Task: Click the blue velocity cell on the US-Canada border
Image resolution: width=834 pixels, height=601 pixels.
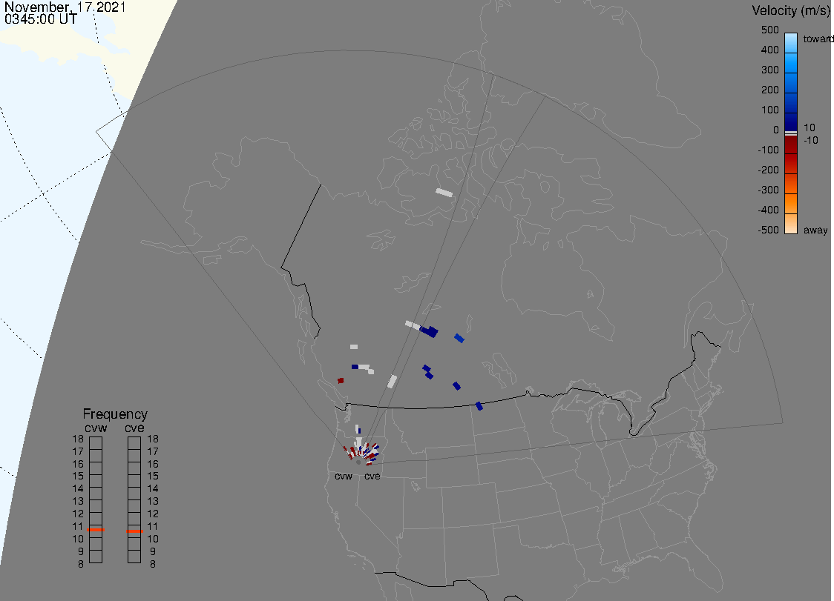Action: tap(479, 405)
